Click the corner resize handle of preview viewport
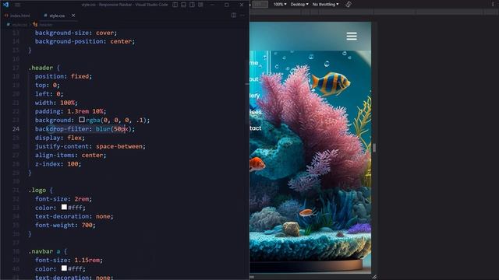This screenshot has height=280, width=499. pos(374,277)
